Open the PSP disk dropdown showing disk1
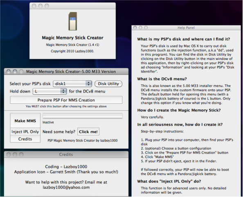 [72, 84]
